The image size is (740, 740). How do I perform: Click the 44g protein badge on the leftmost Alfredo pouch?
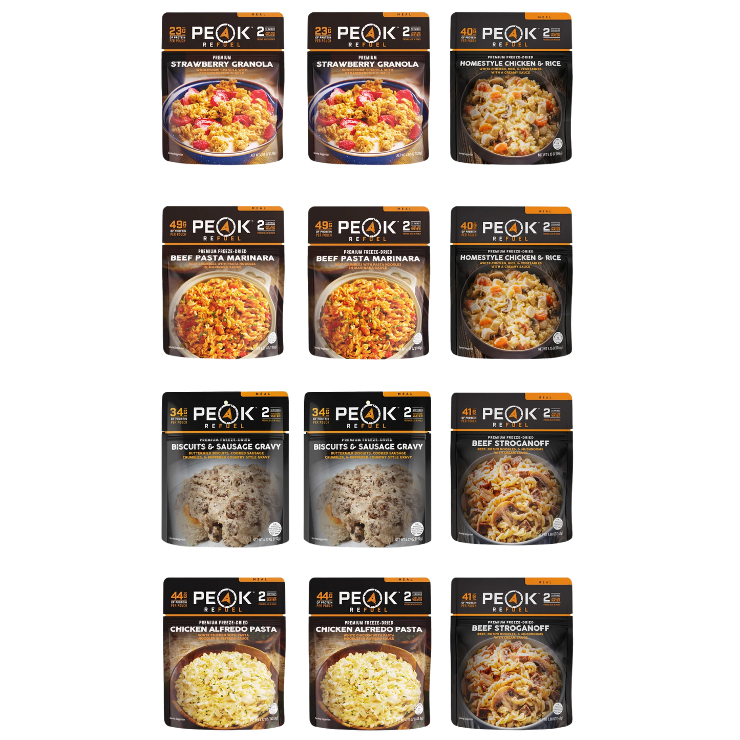pyautogui.click(x=179, y=599)
